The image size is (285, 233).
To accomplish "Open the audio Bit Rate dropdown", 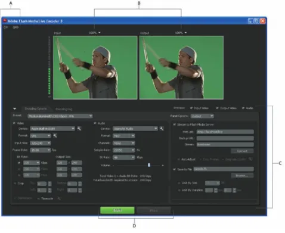I will pos(124,157).
